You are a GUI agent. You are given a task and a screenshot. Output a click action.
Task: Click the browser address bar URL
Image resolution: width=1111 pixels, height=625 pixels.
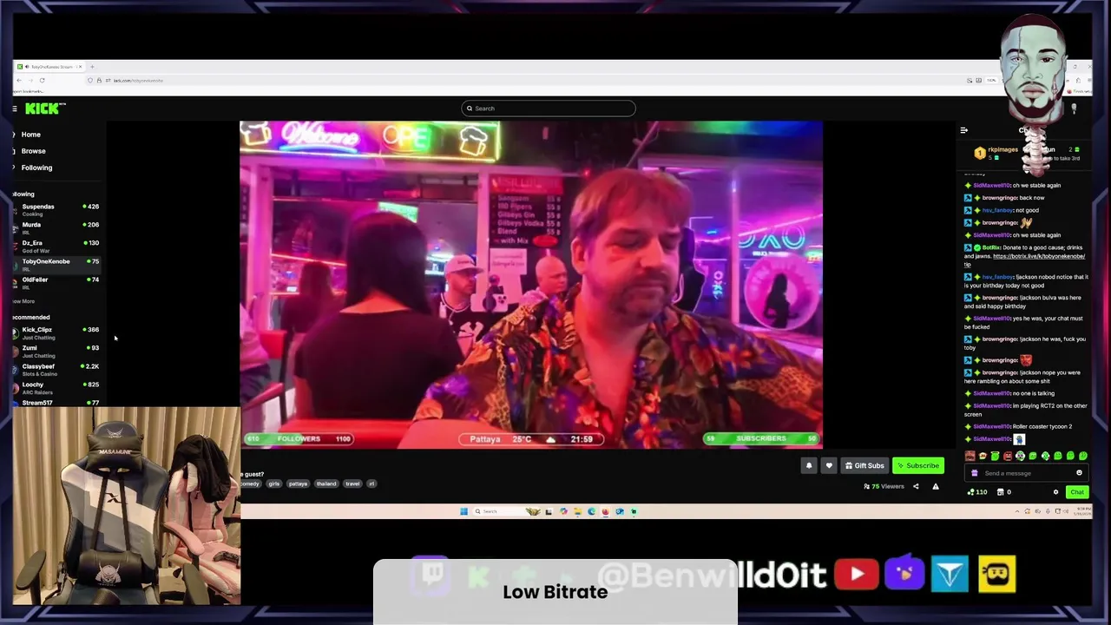138,81
